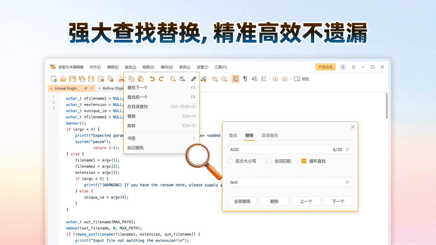Toggle the word wrap toolbar icon
Image resolution: width=436 pixels, height=245 pixels.
click(x=235, y=79)
